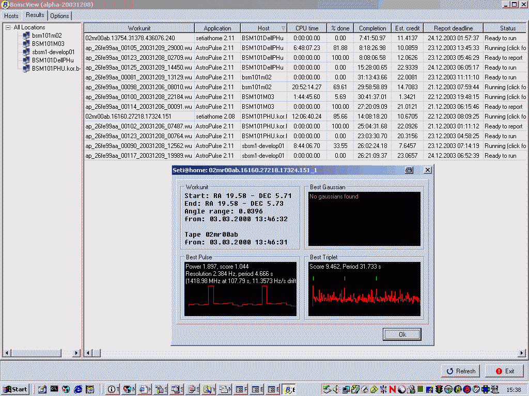Select the BSM101M03 host icon
The width and height of the screenshot is (529, 396).
click(26, 44)
